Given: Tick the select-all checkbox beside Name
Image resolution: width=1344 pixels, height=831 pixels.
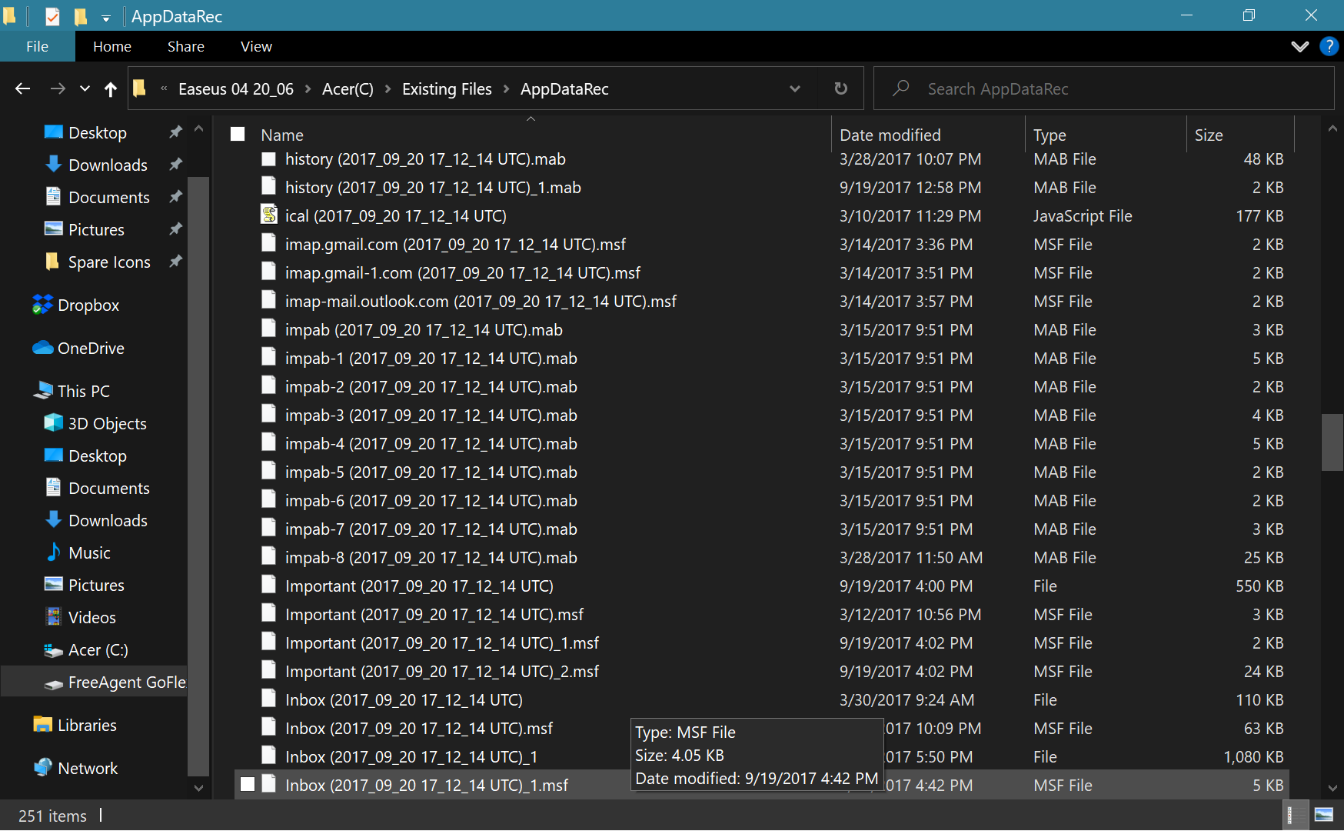Looking at the screenshot, I should click(x=238, y=135).
